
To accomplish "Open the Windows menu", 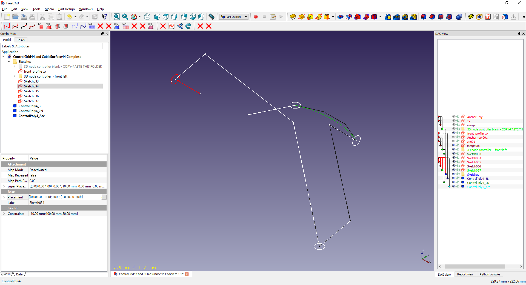I will coord(86,9).
